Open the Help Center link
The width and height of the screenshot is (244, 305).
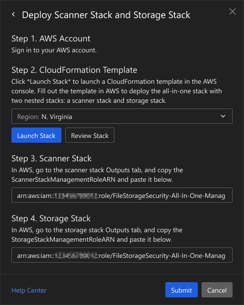pyautogui.click(x=29, y=290)
